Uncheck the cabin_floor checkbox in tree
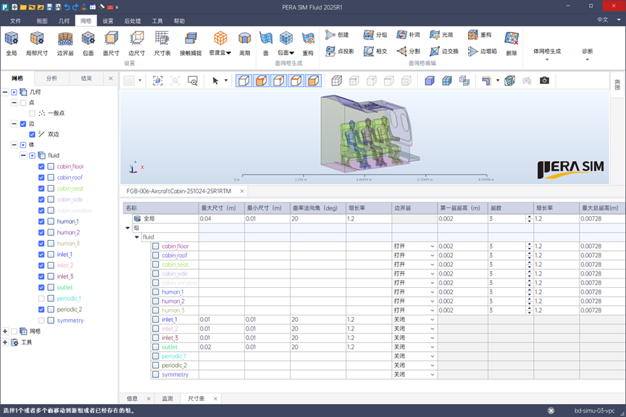The width and height of the screenshot is (626, 417). pos(41,167)
